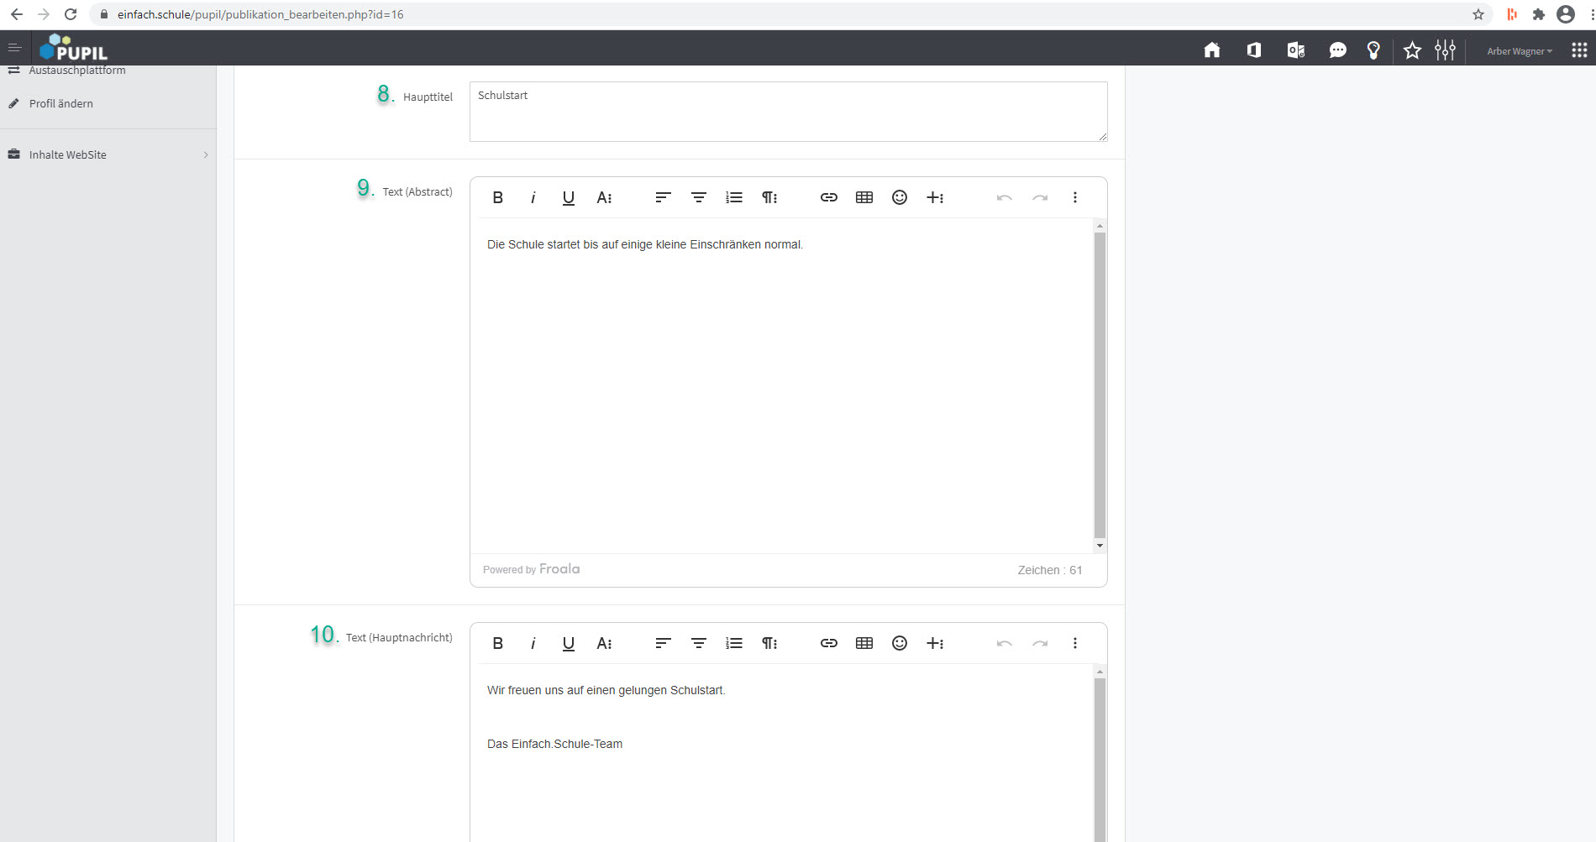
Task: Center align text in Abstract editor
Action: (x=699, y=197)
